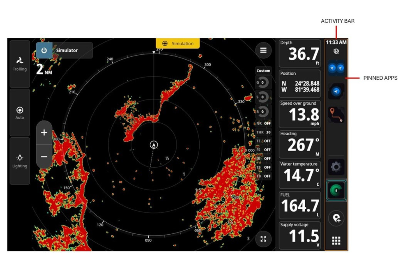The width and height of the screenshot is (405, 253).
Task: Click the connectivity status icon below the clock
Action: (336, 51)
